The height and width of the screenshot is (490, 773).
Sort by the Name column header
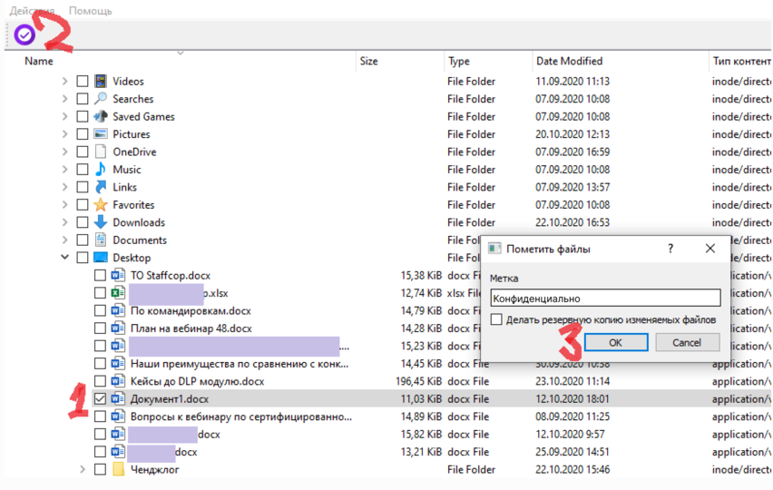[39, 61]
